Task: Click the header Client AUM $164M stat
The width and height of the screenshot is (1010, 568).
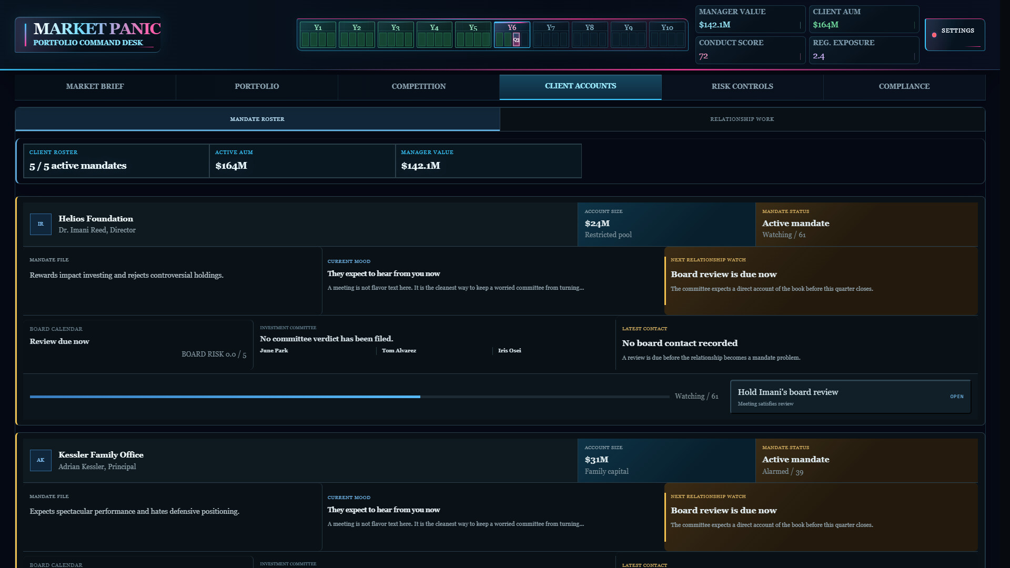Action: (864, 19)
